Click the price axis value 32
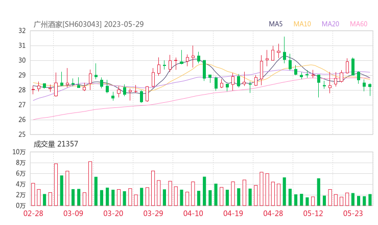The width and height of the screenshot is (378, 225). click(22, 31)
